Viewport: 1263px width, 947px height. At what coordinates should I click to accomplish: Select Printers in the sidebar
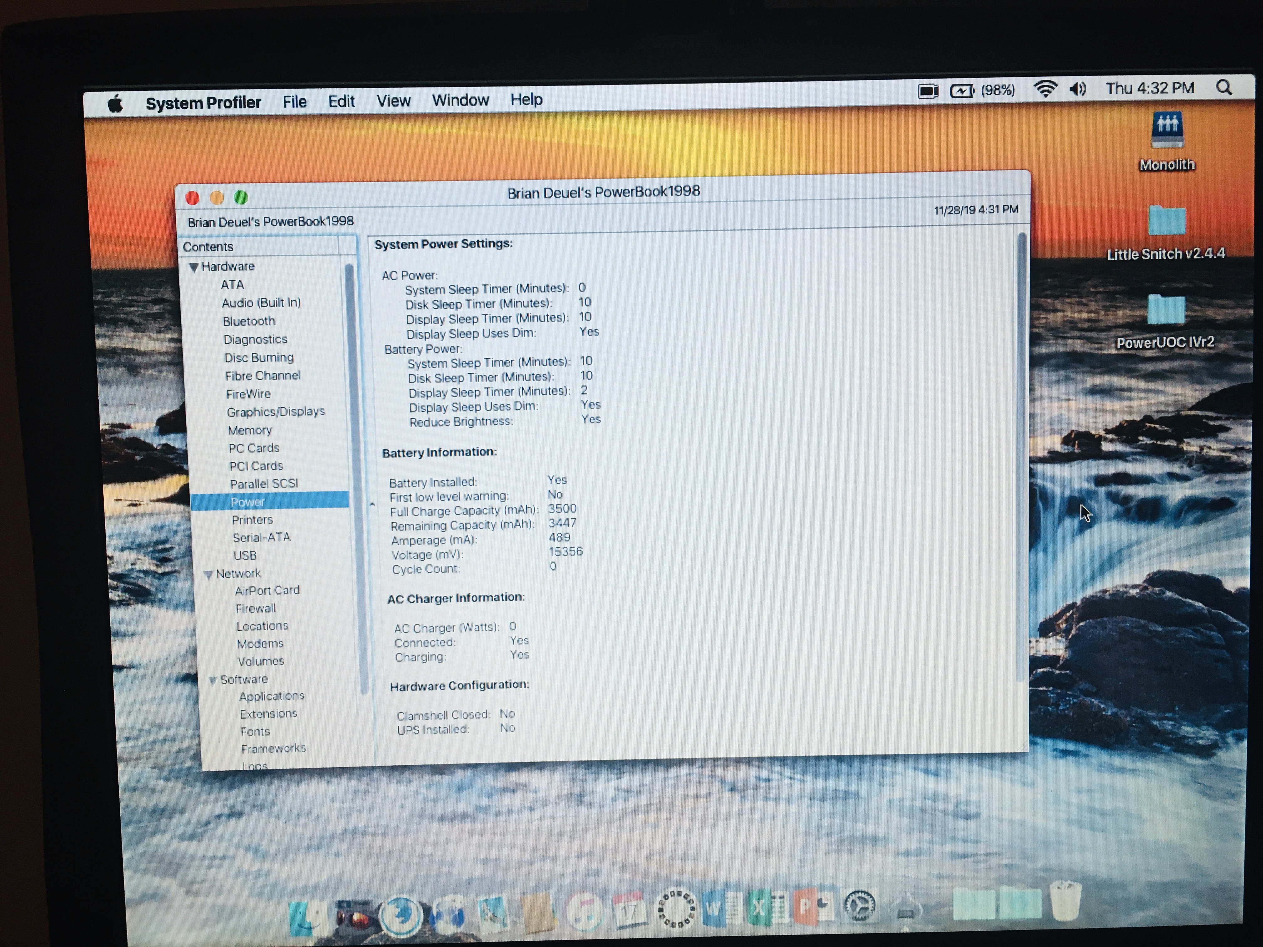pyautogui.click(x=252, y=520)
